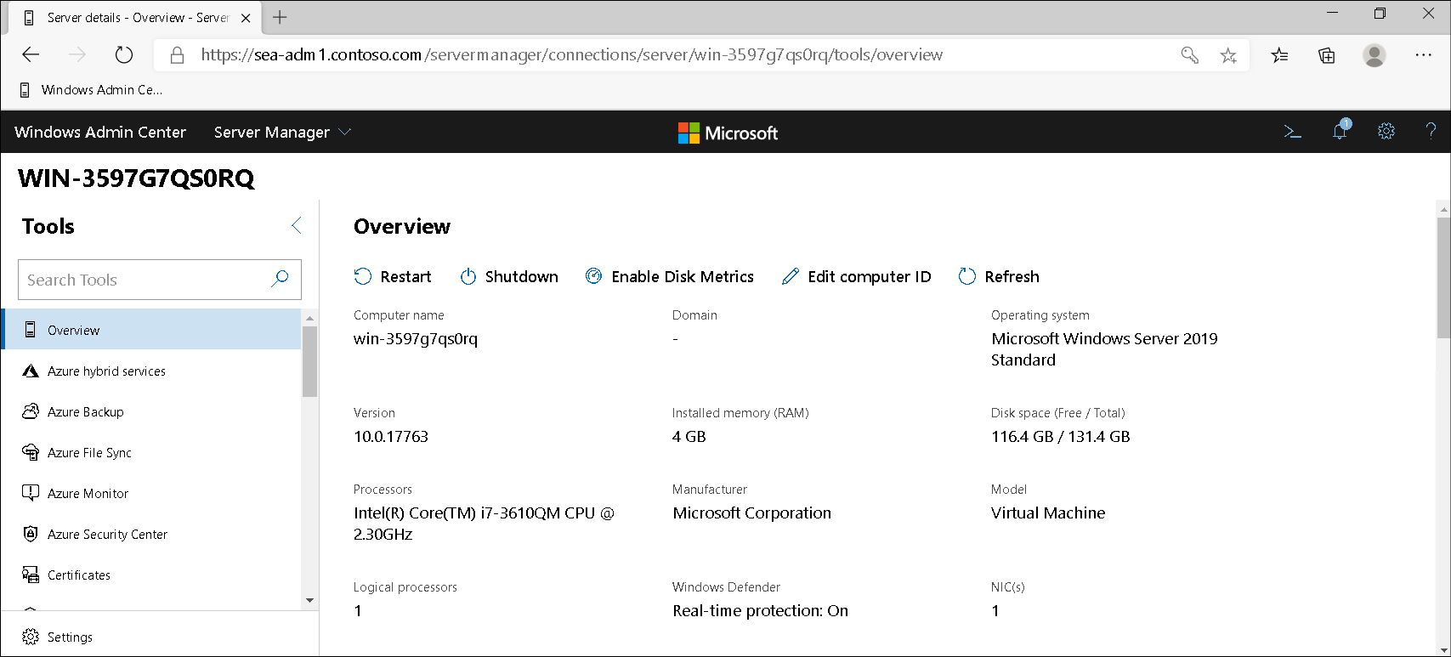Image resolution: width=1451 pixels, height=657 pixels.
Task: Click the main page vertical scrollbar thumb
Action: (1443, 278)
